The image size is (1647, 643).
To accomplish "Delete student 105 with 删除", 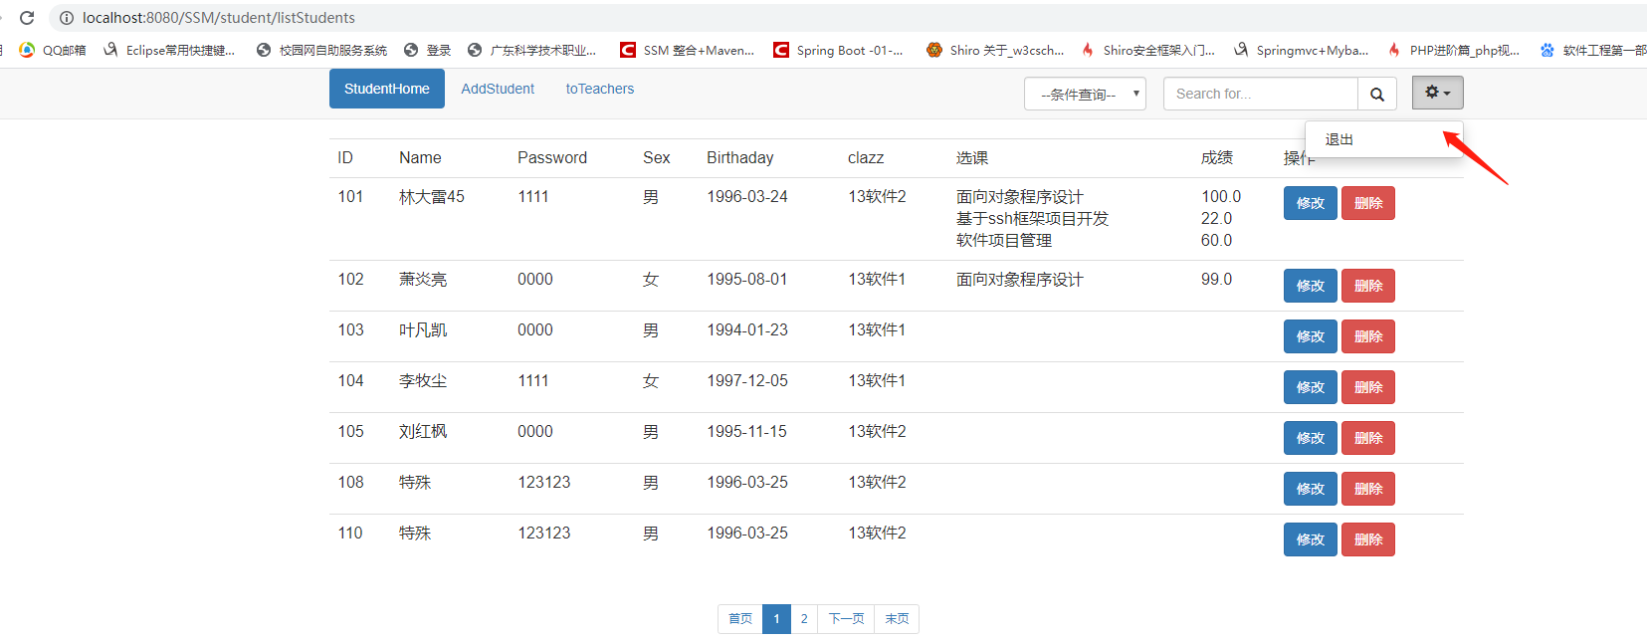I will [1368, 438].
